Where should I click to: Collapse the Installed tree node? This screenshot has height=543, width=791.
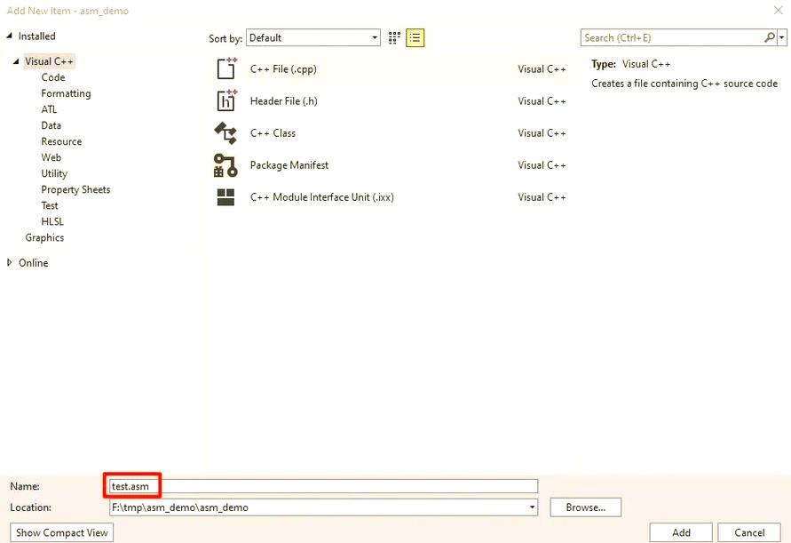coord(9,36)
